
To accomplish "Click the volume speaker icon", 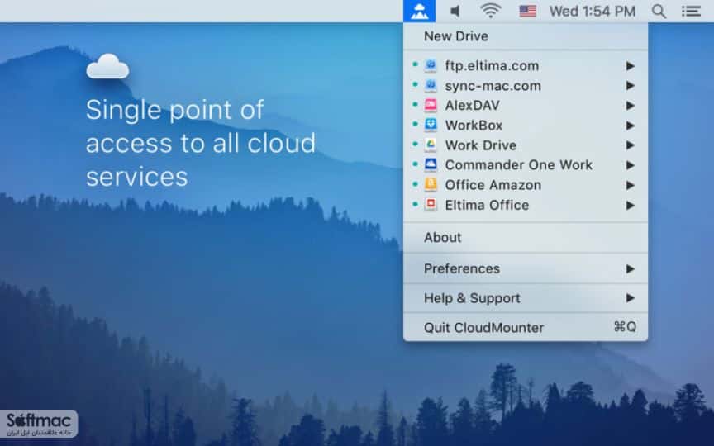I will [455, 11].
